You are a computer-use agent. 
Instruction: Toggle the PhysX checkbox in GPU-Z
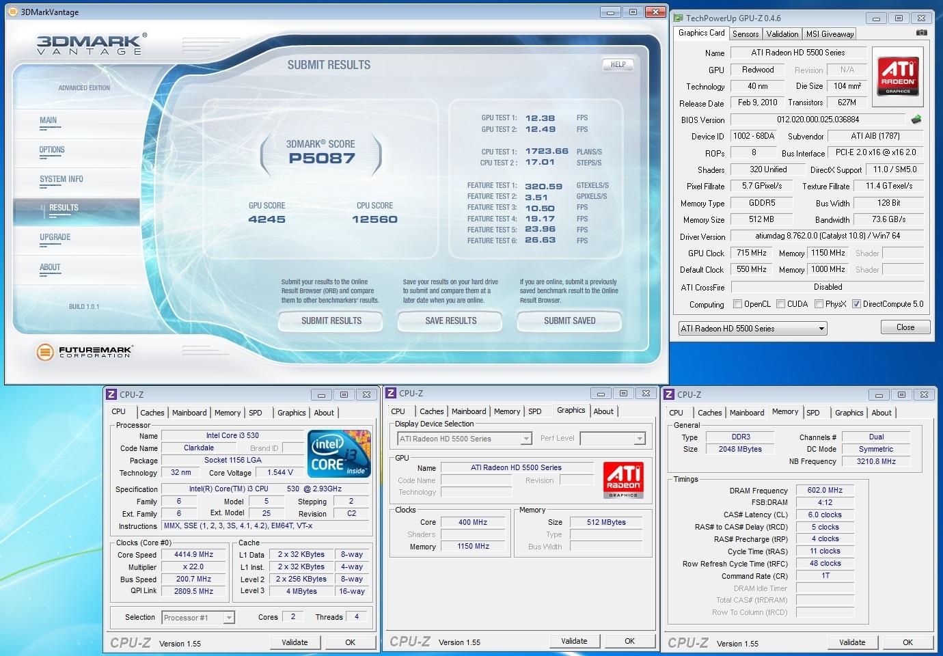(x=819, y=304)
